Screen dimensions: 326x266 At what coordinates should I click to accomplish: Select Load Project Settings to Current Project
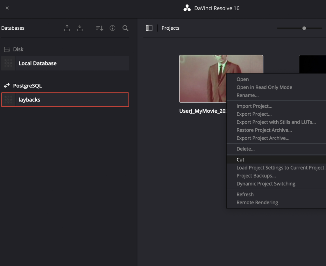pos(281,168)
